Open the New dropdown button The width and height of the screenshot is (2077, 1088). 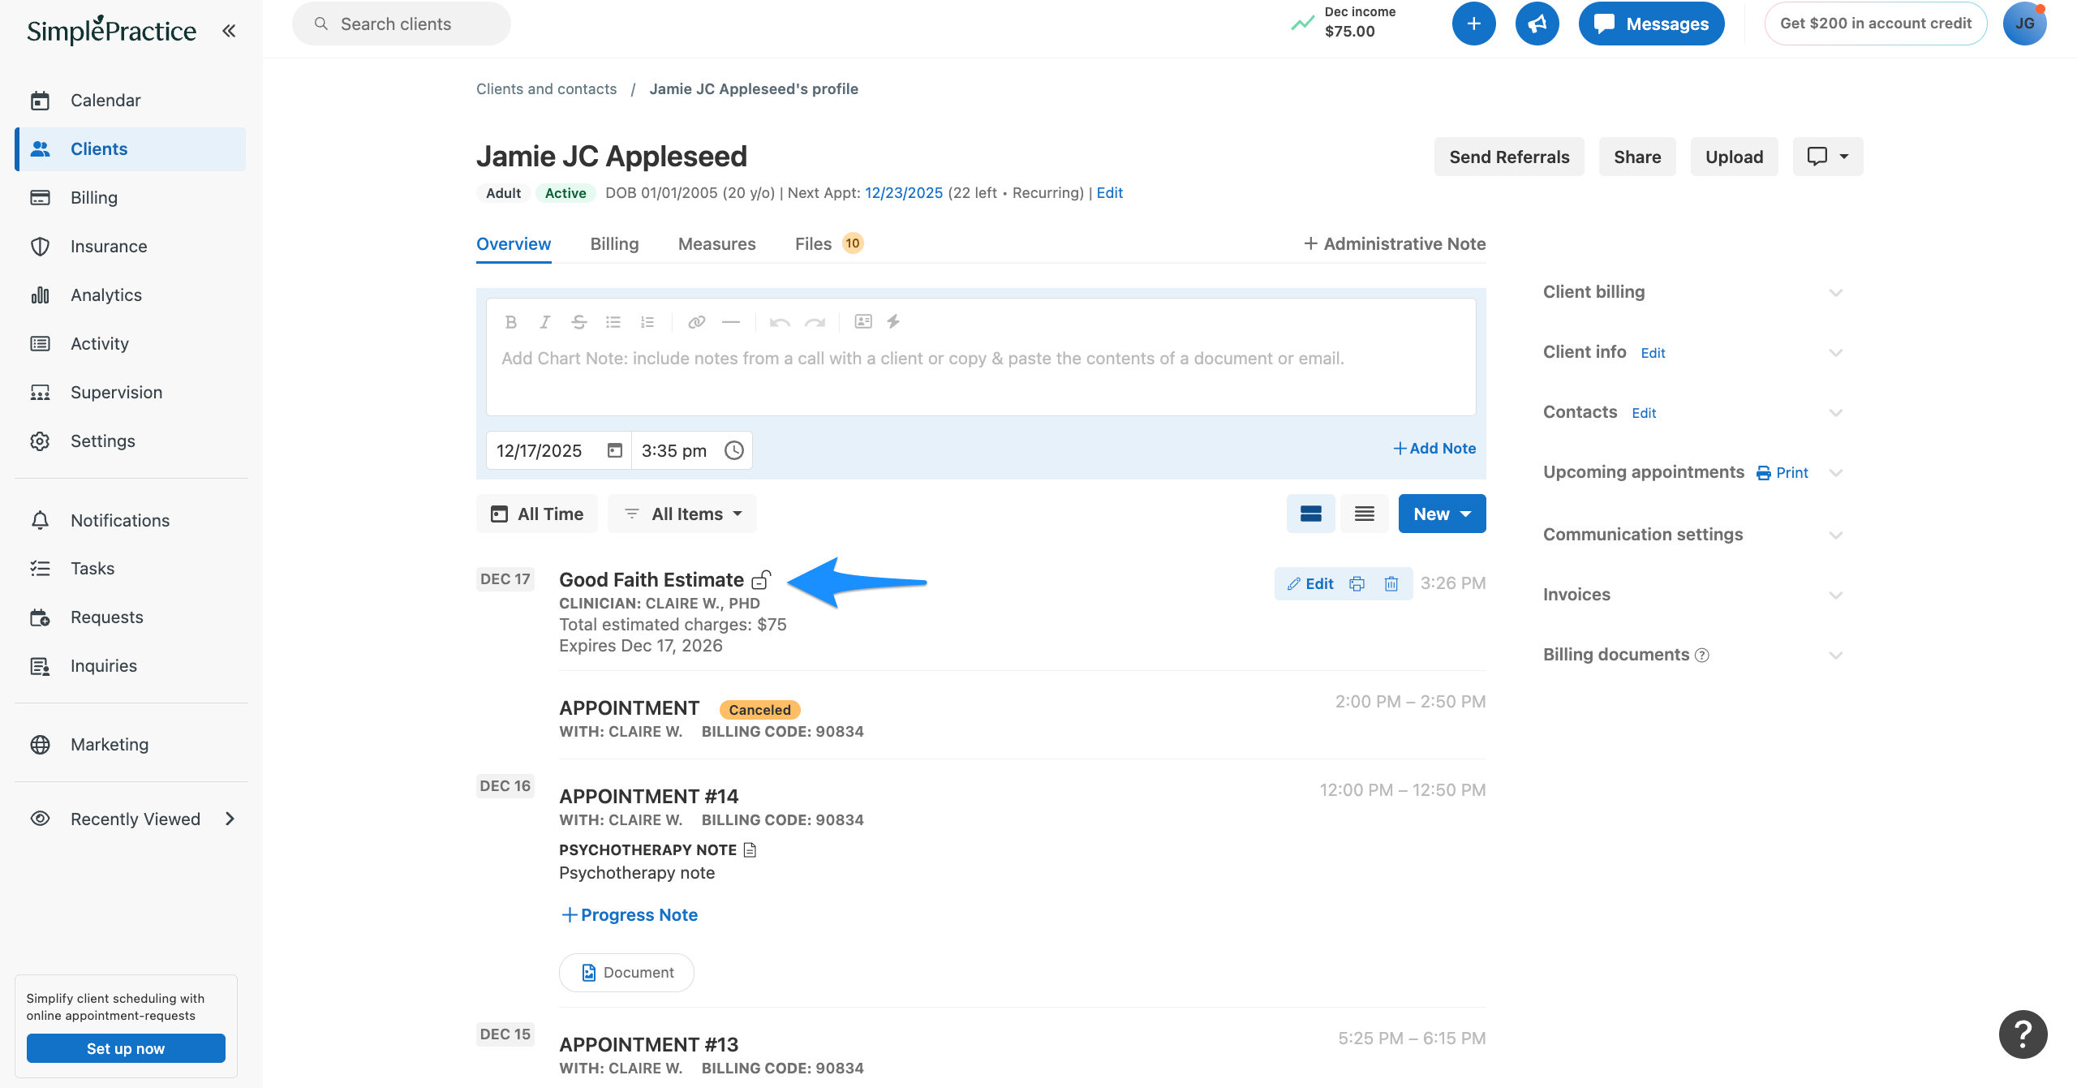tap(1442, 514)
